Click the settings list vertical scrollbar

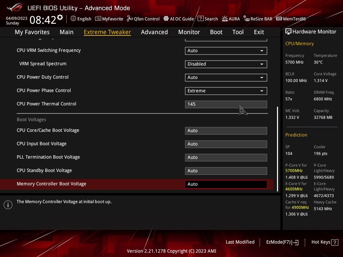(x=278, y=149)
